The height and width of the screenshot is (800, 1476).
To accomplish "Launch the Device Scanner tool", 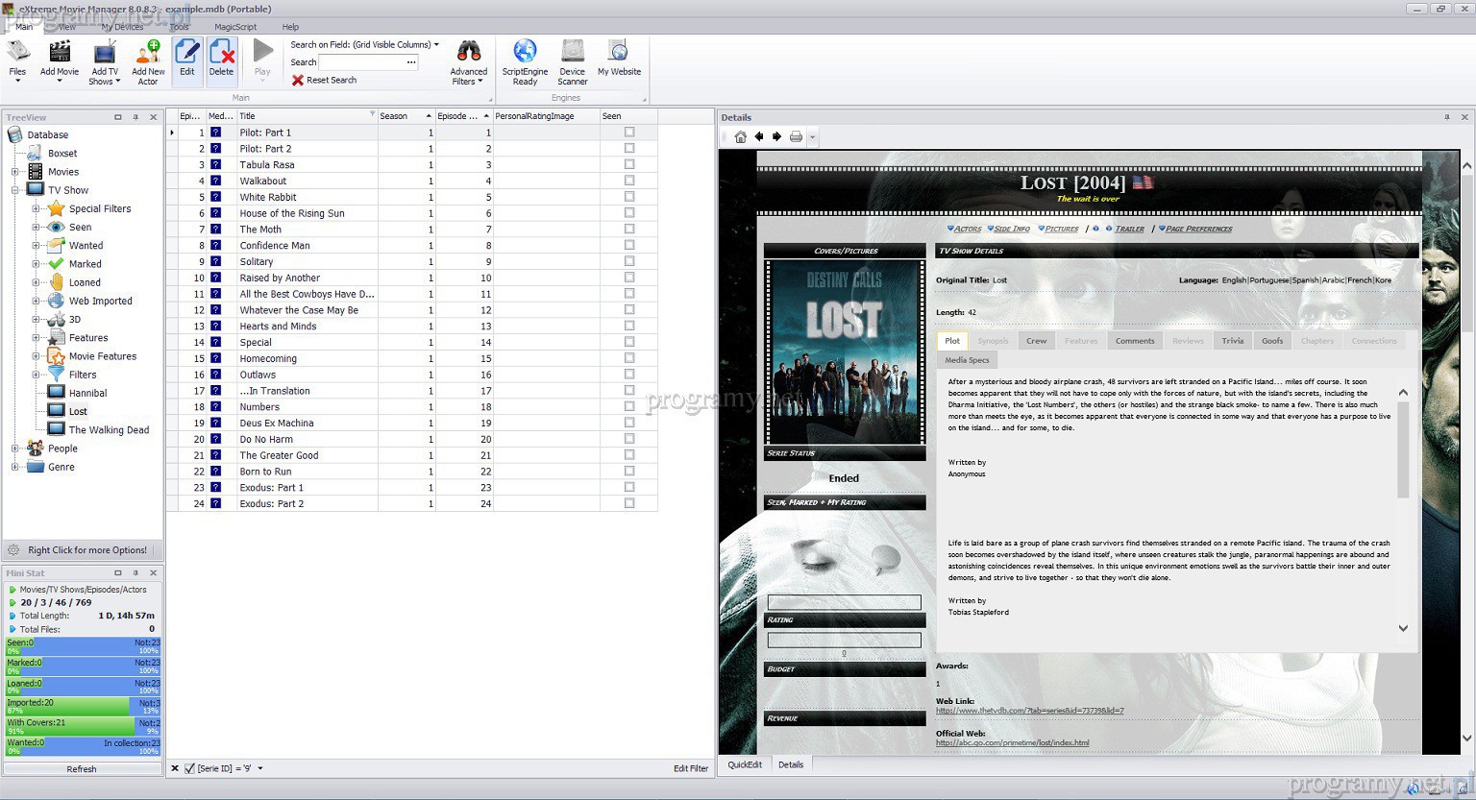I will pyautogui.click(x=573, y=53).
